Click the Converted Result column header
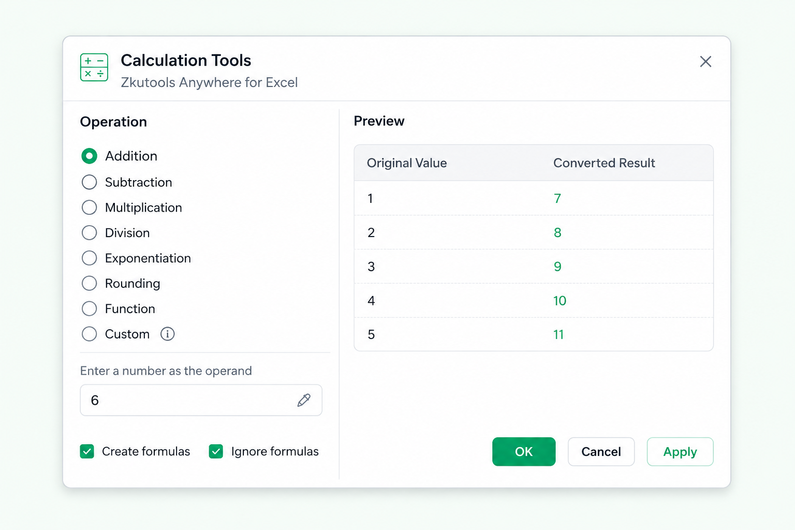Image resolution: width=795 pixels, height=530 pixels. click(604, 163)
